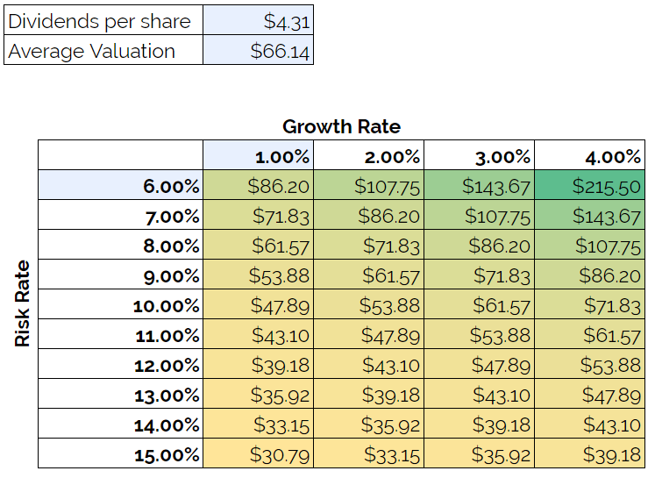Click the Average Valuation value $66.14

pos(258,50)
